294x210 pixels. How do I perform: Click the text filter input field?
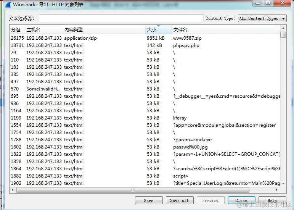[121, 18]
